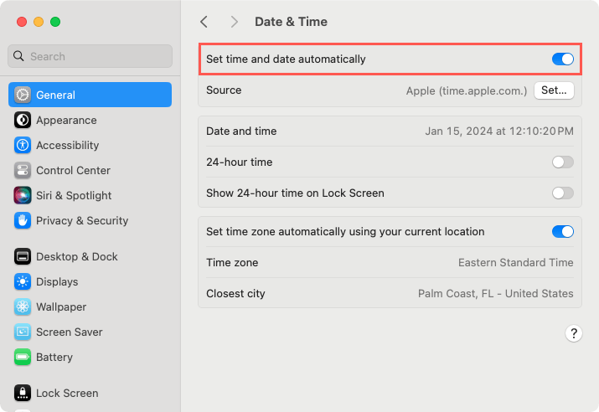Screen dimensions: 599x412
Task: Select General in the sidebar
Action: [90, 95]
